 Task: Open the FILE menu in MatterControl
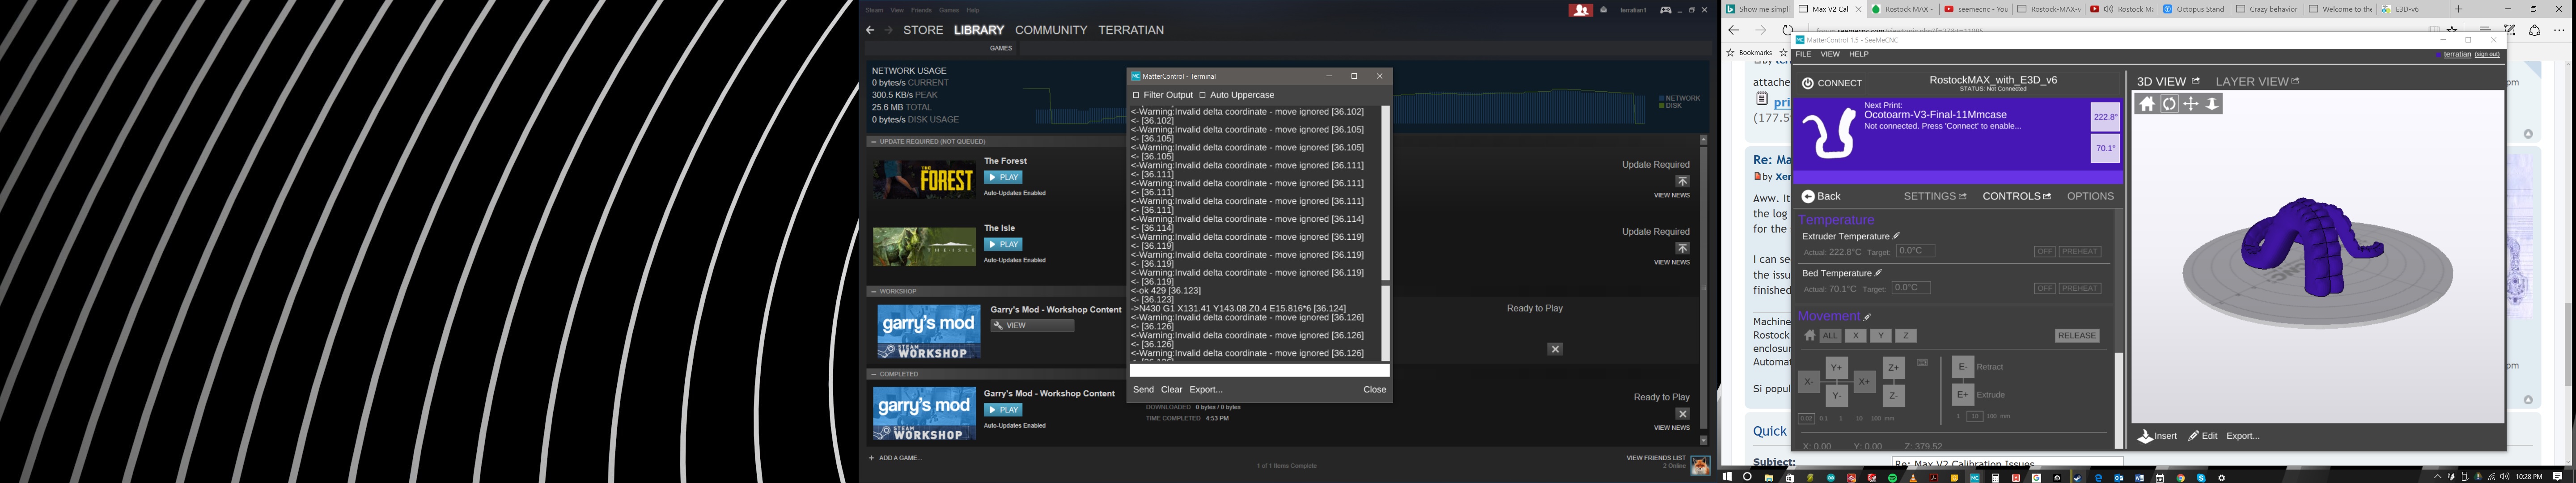click(1804, 54)
